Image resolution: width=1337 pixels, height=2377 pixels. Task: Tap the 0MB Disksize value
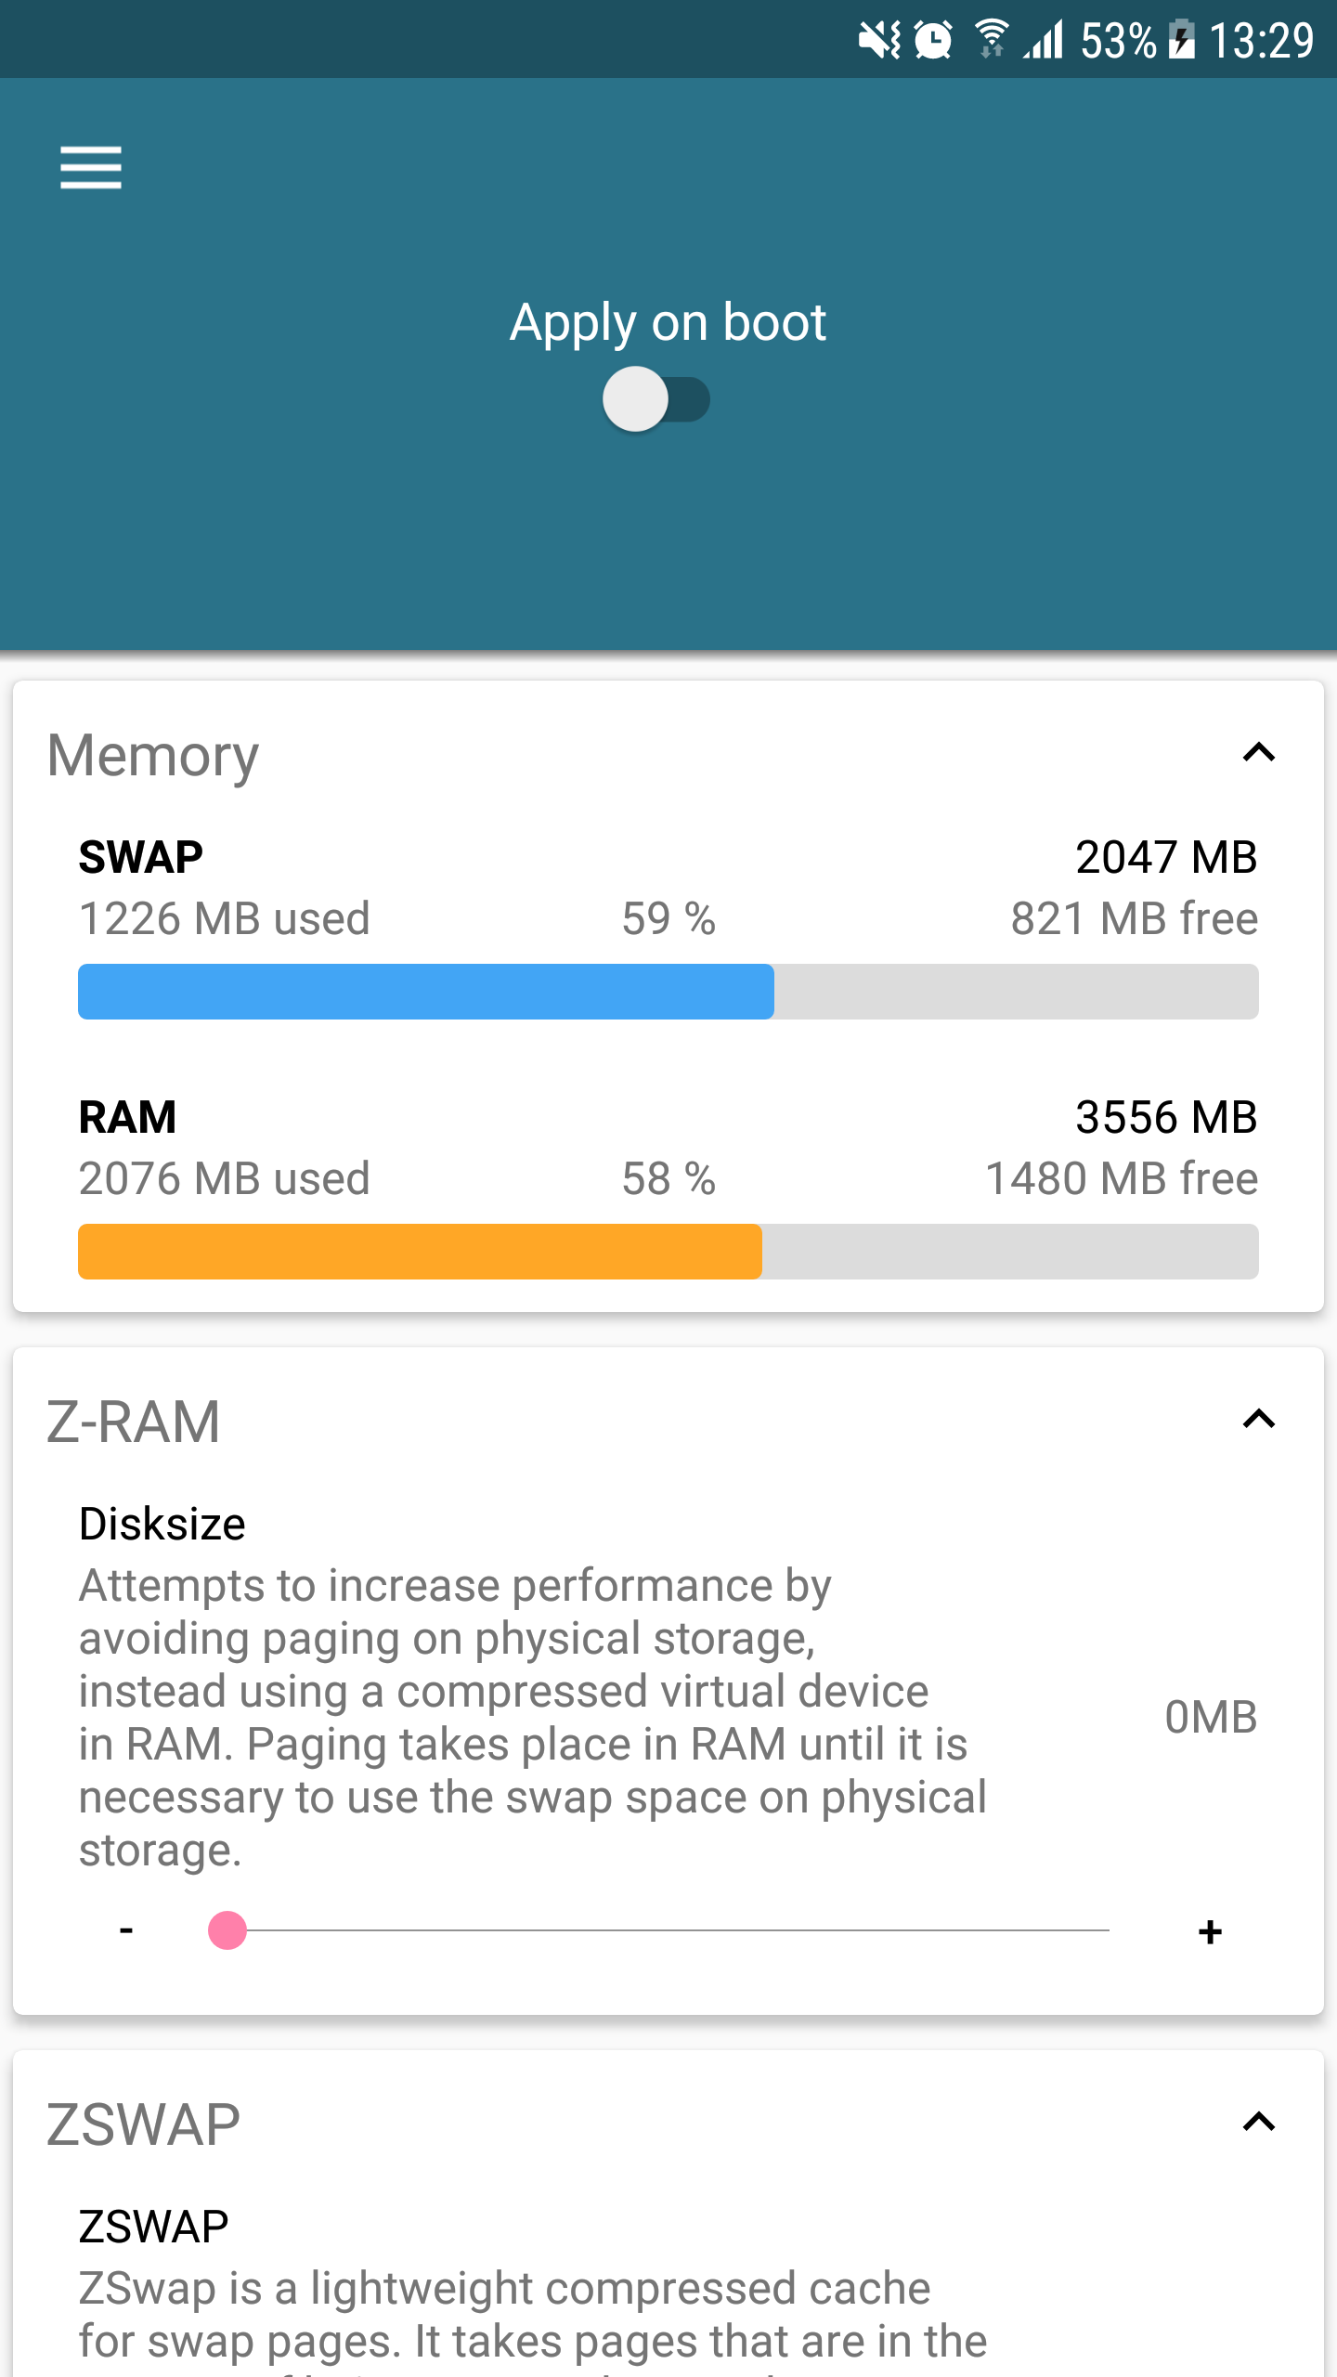[1211, 1717]
